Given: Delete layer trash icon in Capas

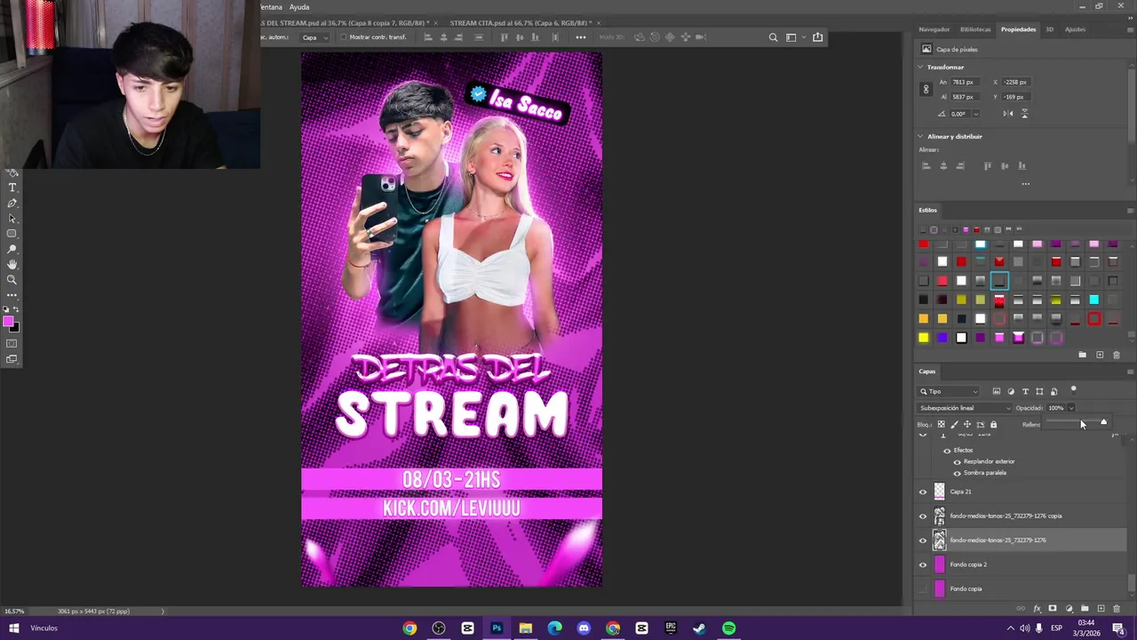Looking at the screenshot, I should 1117,609.
